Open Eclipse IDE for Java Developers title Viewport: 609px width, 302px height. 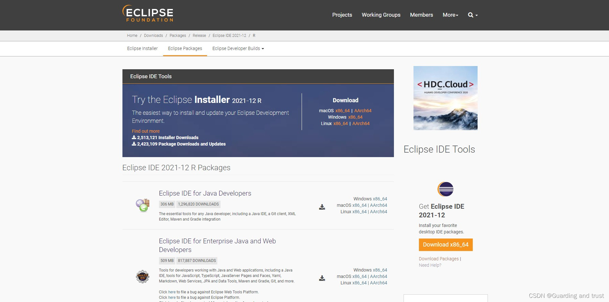205,193
